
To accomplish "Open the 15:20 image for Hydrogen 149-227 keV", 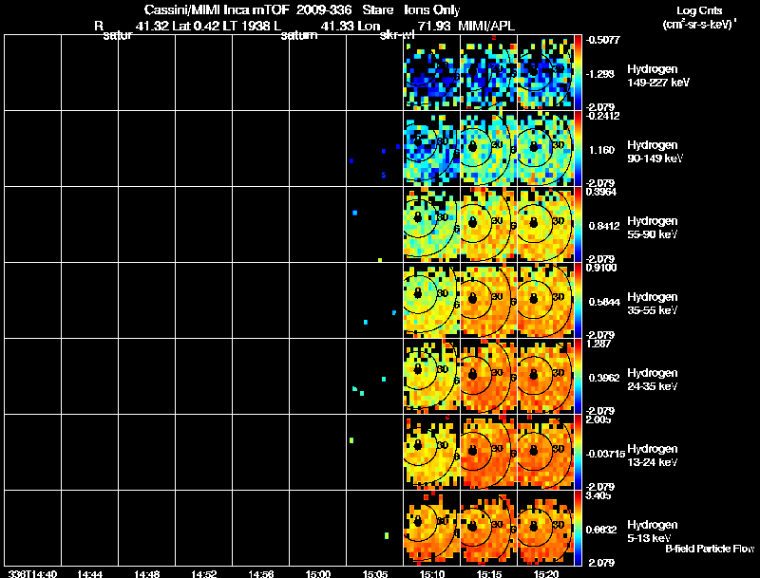I will coord(545,73).
